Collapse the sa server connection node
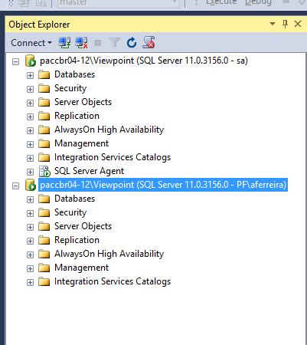This screenshot has height=345, width=307. tap(16, 61)
